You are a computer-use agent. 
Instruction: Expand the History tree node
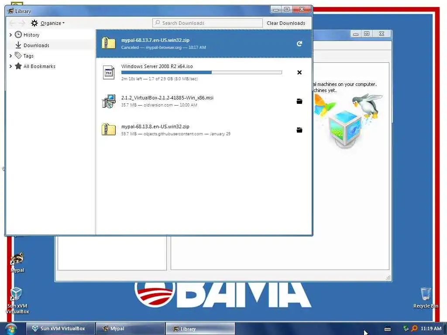(x=11, y=35)
